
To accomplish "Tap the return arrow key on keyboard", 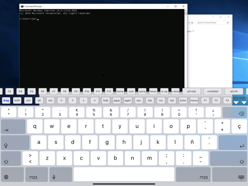I will (233, 142).
